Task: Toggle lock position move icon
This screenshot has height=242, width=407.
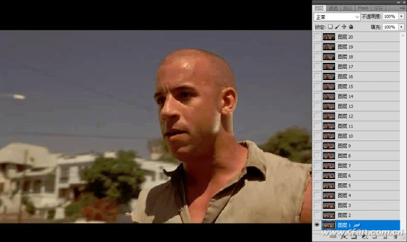Action: [344, 27]
